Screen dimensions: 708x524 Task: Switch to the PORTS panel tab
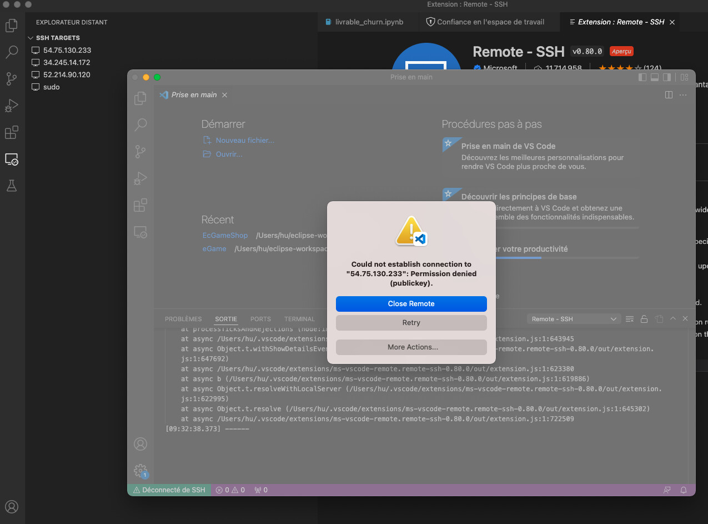point(260,319)
